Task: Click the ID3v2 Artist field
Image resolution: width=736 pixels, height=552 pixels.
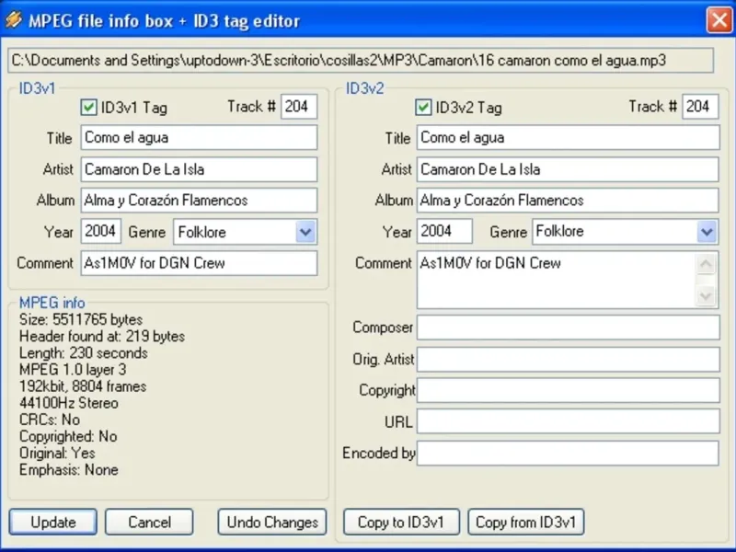Action: (568, 169)
